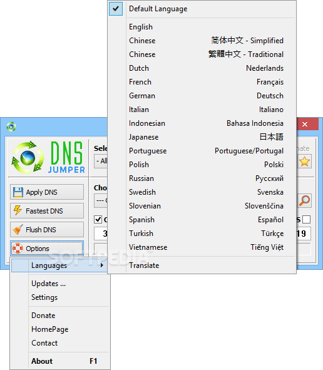Select Chinese Traditional language

[202, 54]
